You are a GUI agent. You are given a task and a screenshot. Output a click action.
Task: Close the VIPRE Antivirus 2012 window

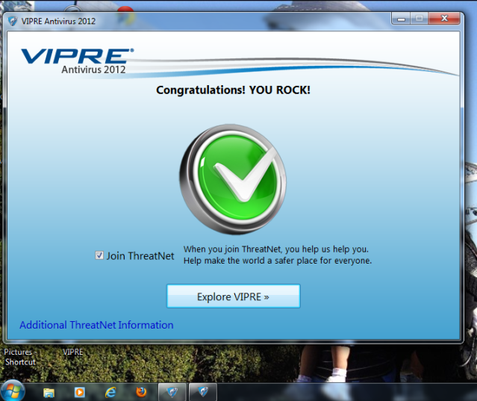click(444, 19)
